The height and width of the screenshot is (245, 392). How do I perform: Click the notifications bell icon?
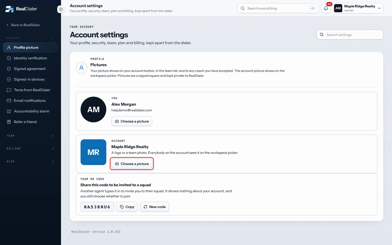326,8
